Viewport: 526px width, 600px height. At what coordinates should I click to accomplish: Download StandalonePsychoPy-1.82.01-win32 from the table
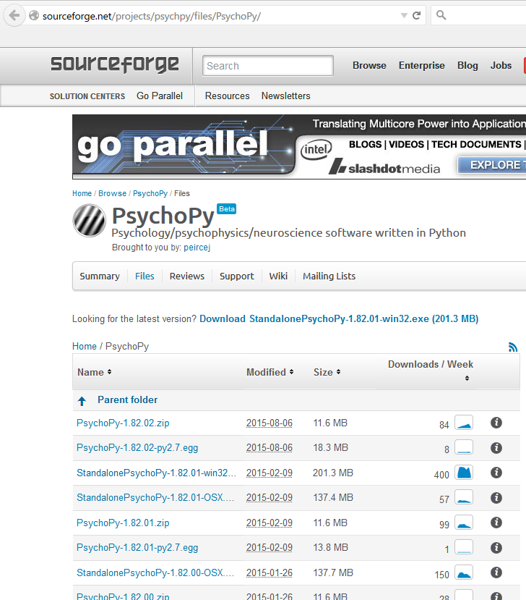point(156,473)
